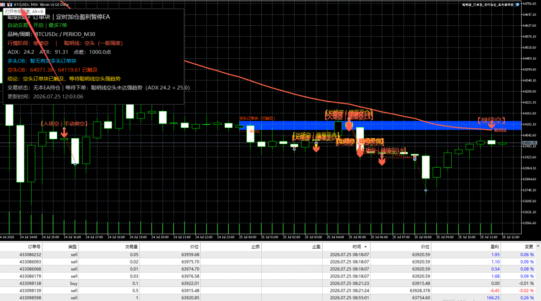This screenshot has width=541, height=301.
Task: Click the 多头OB status line
Action: 42,61
